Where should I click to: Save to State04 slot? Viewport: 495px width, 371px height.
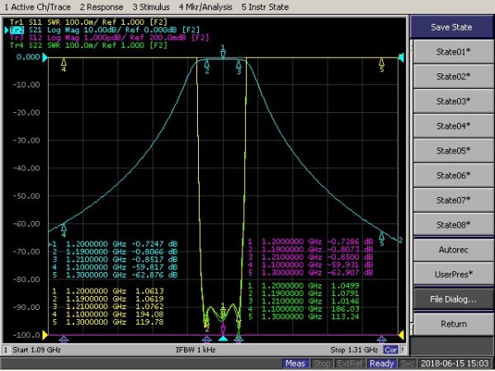pos(453,126)
